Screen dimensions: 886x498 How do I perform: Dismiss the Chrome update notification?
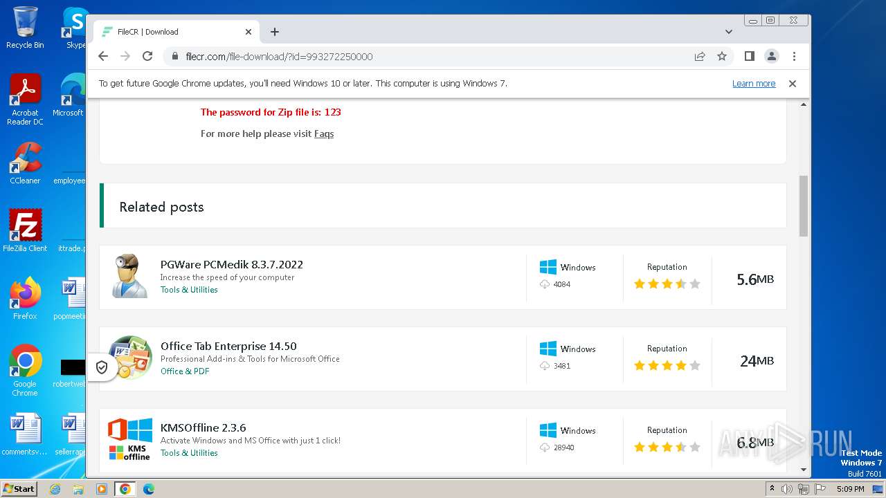(793, 83)
